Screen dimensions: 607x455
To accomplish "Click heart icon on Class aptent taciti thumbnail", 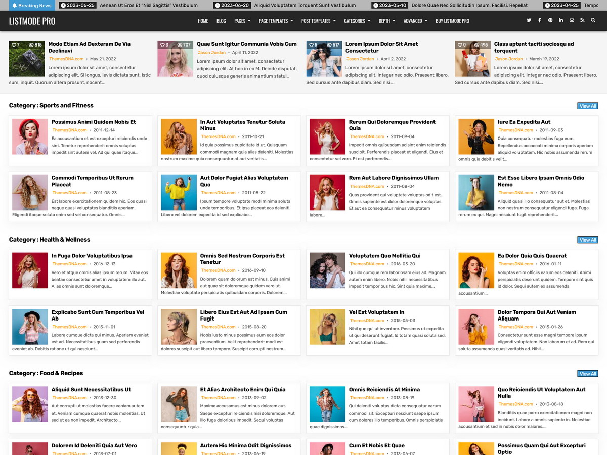I will point(460,45).
